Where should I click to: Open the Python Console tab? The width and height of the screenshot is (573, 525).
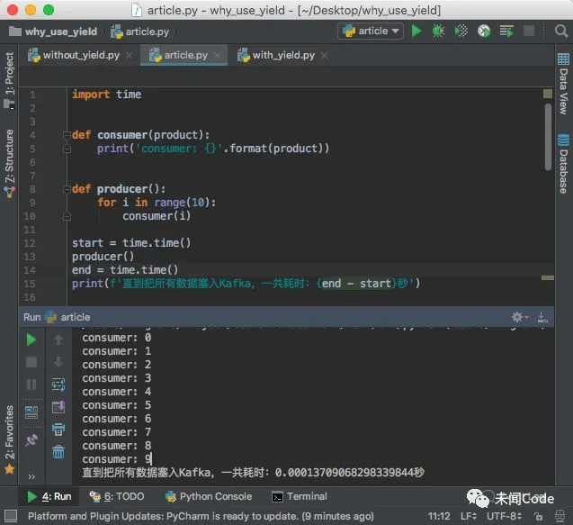209,496
